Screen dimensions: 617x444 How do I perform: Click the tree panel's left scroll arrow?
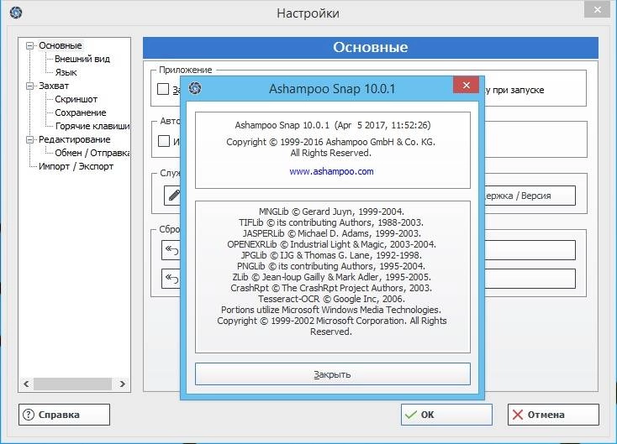[x=26, y=384]
